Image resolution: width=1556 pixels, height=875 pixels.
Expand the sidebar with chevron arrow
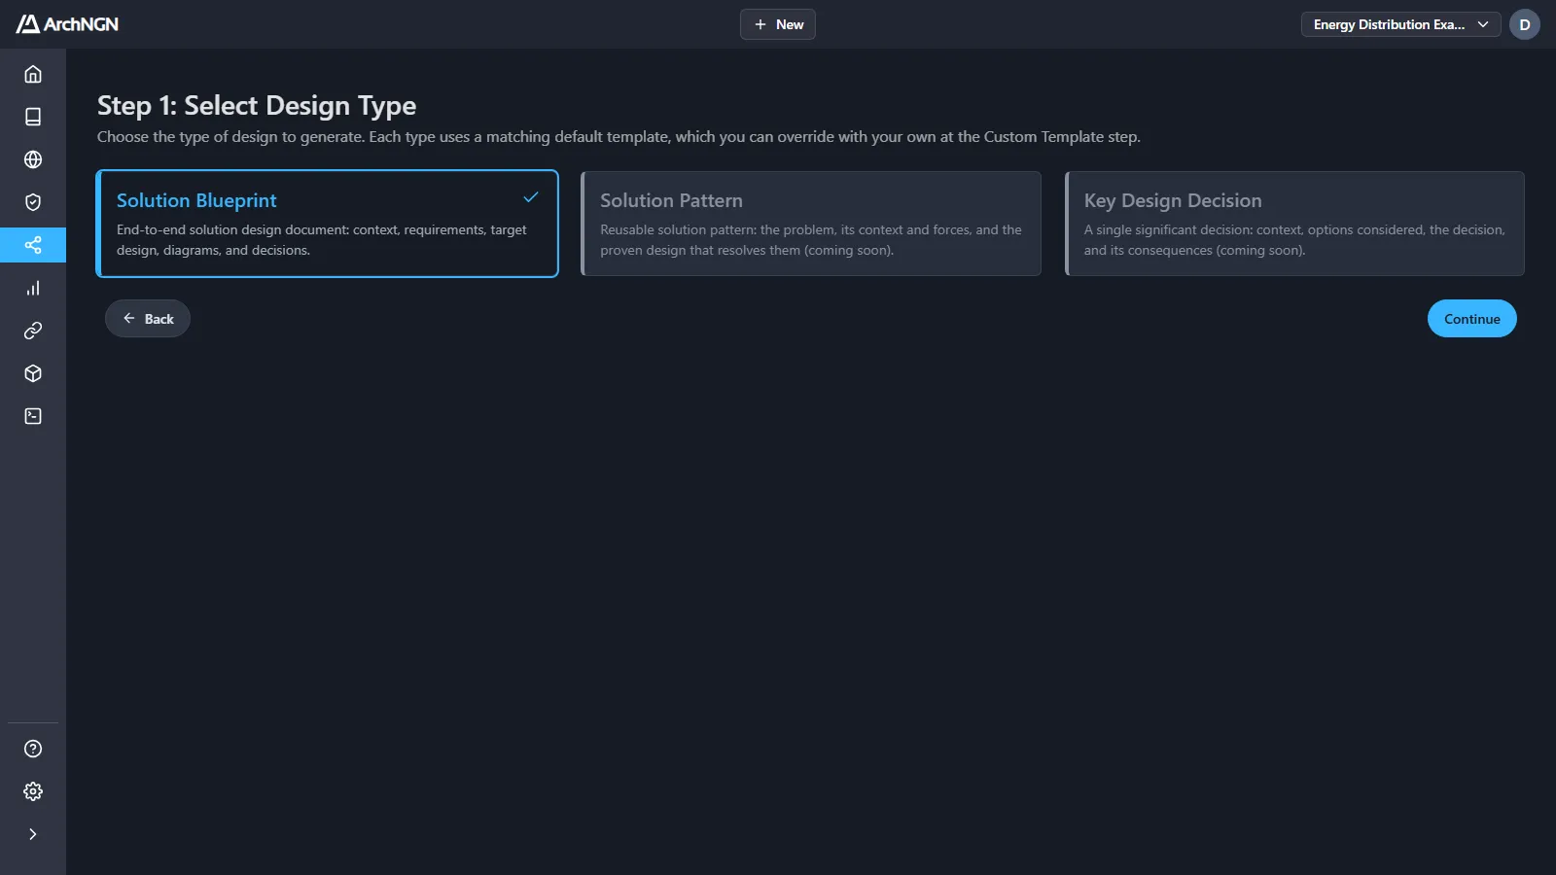tap(33, 834)
